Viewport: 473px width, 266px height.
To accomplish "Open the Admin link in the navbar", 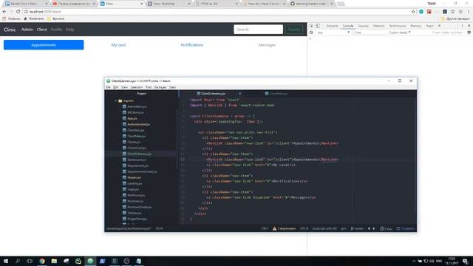I will pos(27,30).
